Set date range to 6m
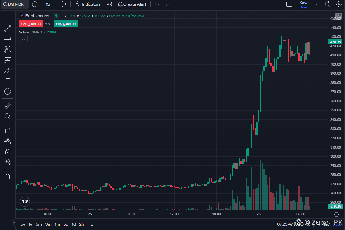 pyautogui.click(x=39, y=224)
